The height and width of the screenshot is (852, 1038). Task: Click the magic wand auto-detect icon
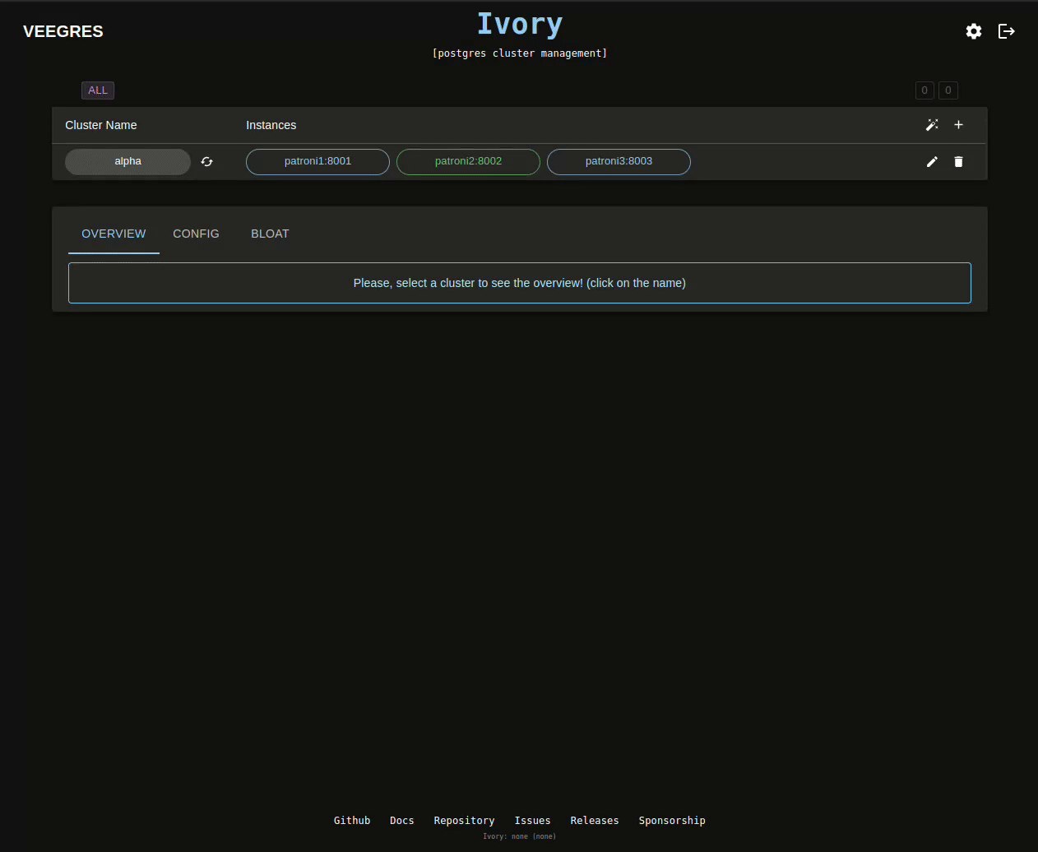click(932, 125)
